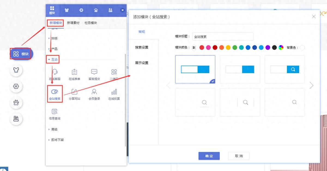Expand the 排版 category
Viewport: 327px width, 171px height.
(x=54, y=38)
